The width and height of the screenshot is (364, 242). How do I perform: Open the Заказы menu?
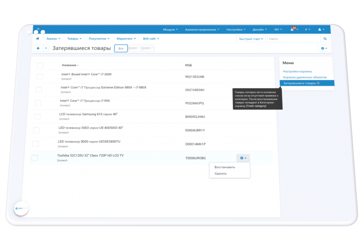(53, 39)
